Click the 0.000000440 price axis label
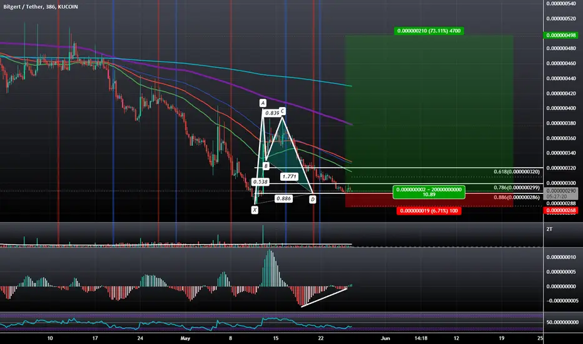Viewport: 583px width, 344px height. click(x=561, y=78)
